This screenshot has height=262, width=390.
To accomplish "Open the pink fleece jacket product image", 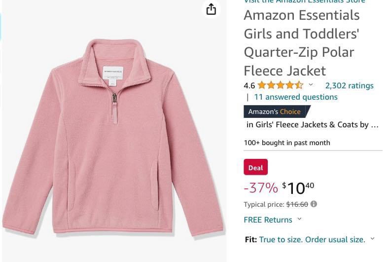I will pyautogui.click(x=114, y=137).
